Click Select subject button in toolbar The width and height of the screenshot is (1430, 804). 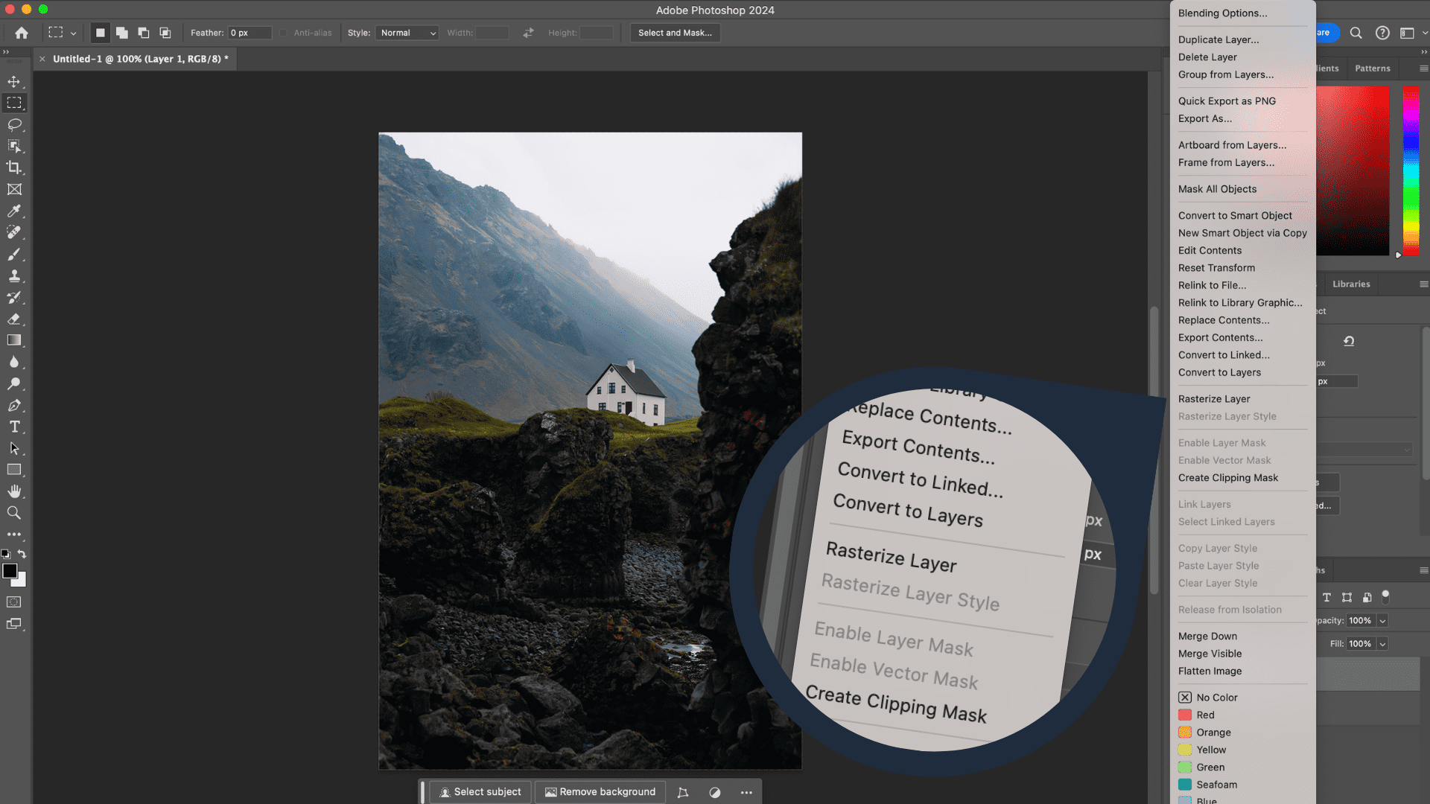(x=480, y=792)
